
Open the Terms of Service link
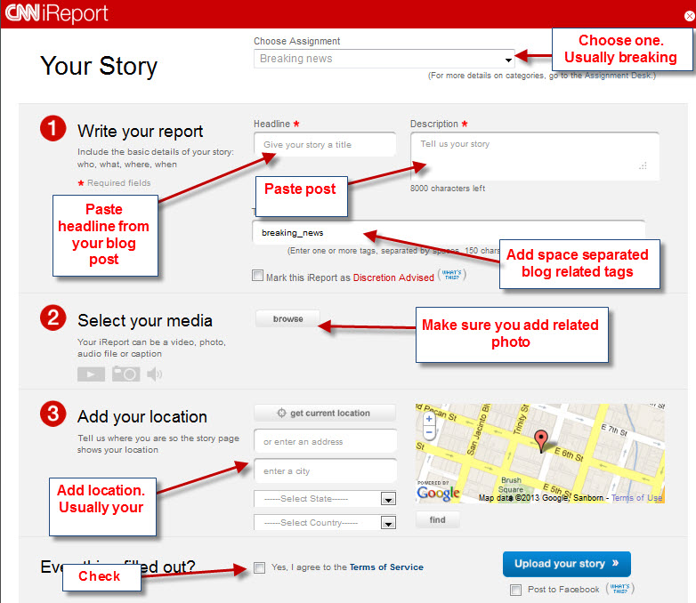point(386,567)
